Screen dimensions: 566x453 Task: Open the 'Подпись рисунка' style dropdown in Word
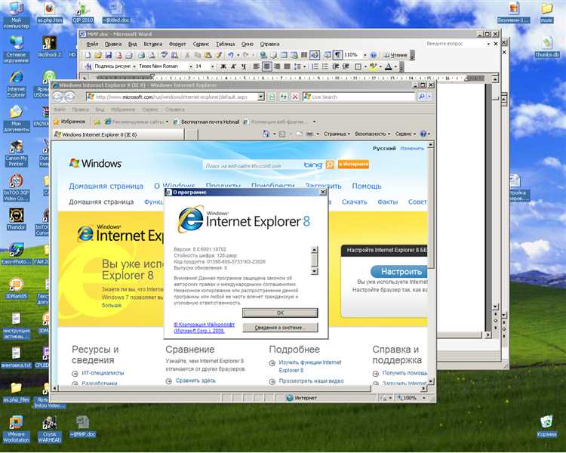pyautogui.click(x=134, y=66)
